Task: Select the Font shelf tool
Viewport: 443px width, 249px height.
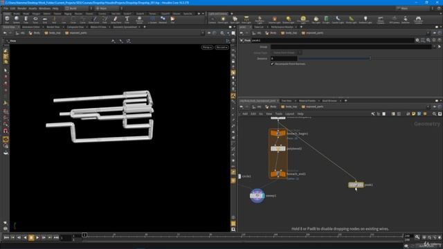Action: pyautogui.click(x=127, y=20)
